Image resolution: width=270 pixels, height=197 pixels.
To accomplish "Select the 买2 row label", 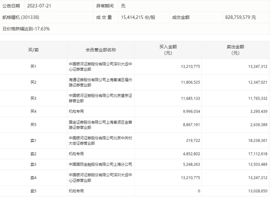I will tap(34, 82).
